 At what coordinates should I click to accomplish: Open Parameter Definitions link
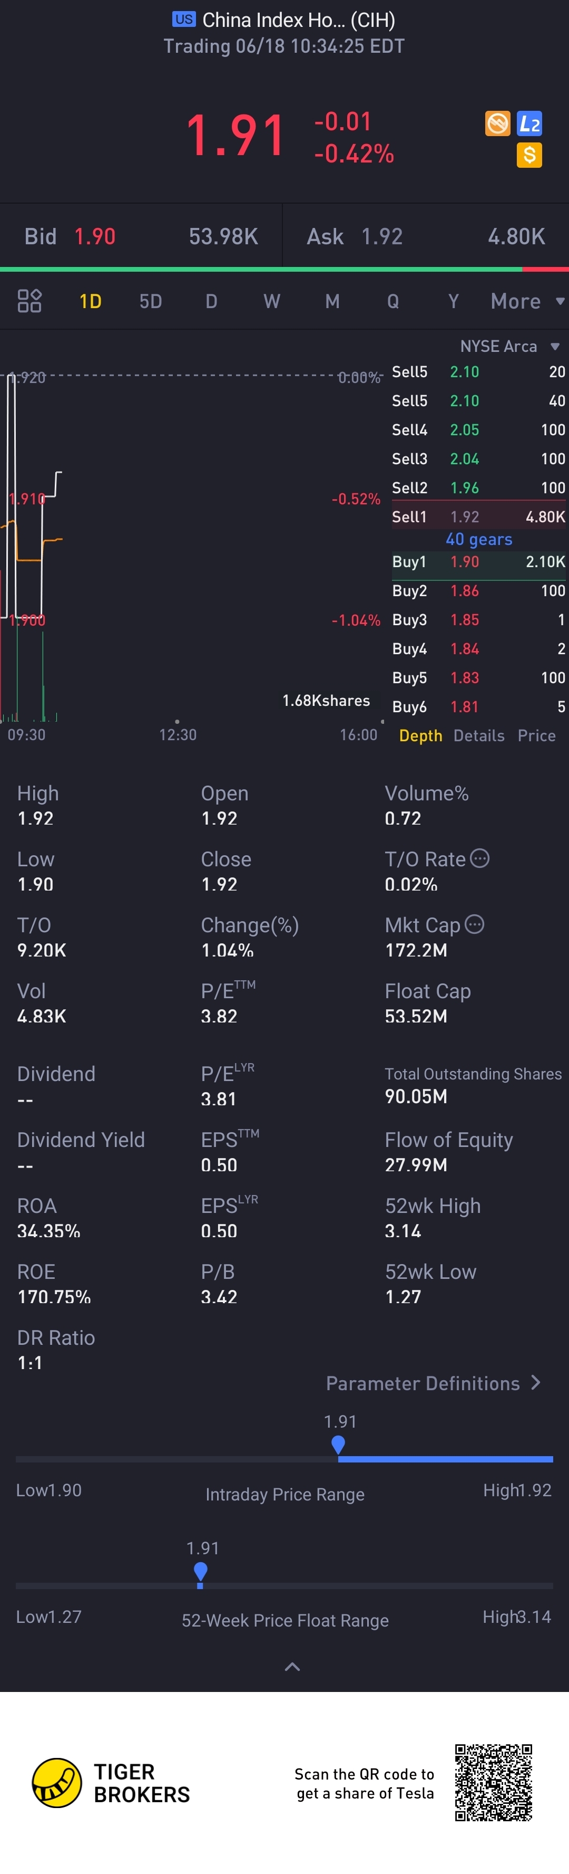coord(433,1383)
